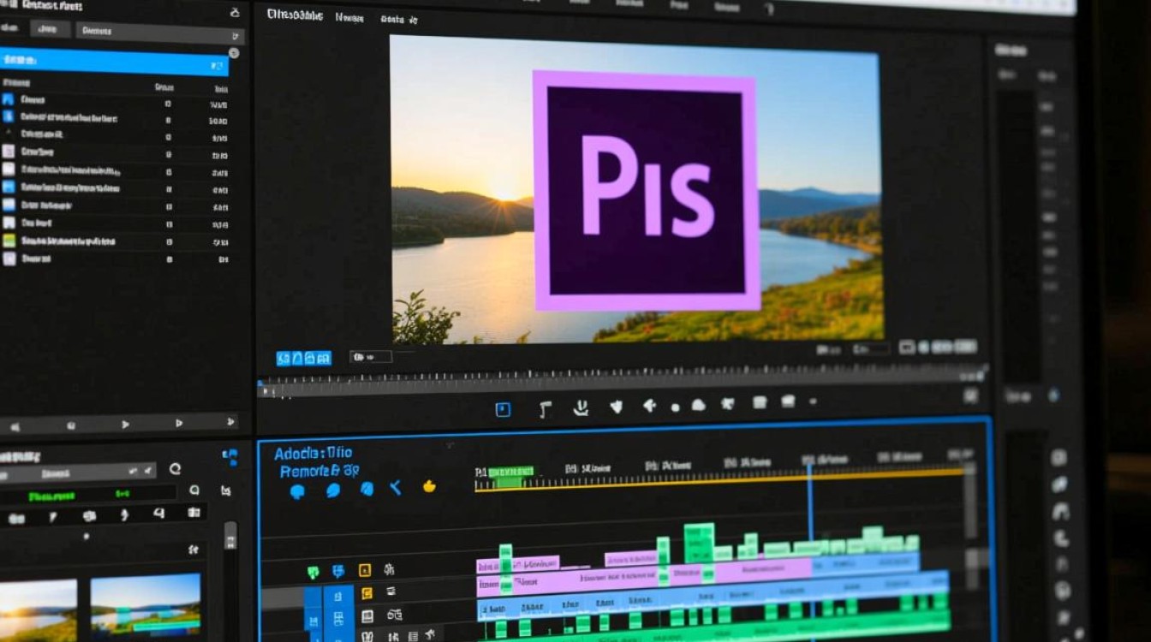Open the zoom level dropdown under the preview
This screenshot has height=642, width=1151.
pyautogui.click(x=370, y=357)
